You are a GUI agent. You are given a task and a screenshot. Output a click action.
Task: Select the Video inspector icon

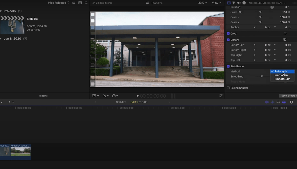pyautogui.click(x=229, y=3)
